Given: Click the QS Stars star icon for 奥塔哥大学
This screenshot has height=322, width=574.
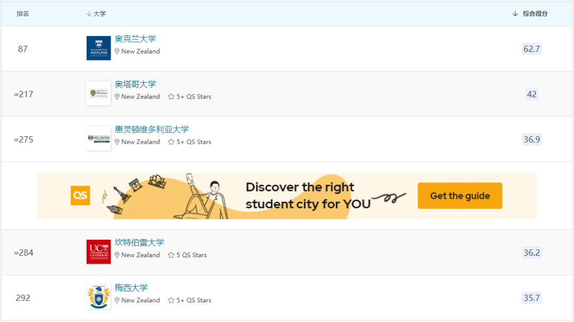Looking at the screenshot, I should 171,97.
